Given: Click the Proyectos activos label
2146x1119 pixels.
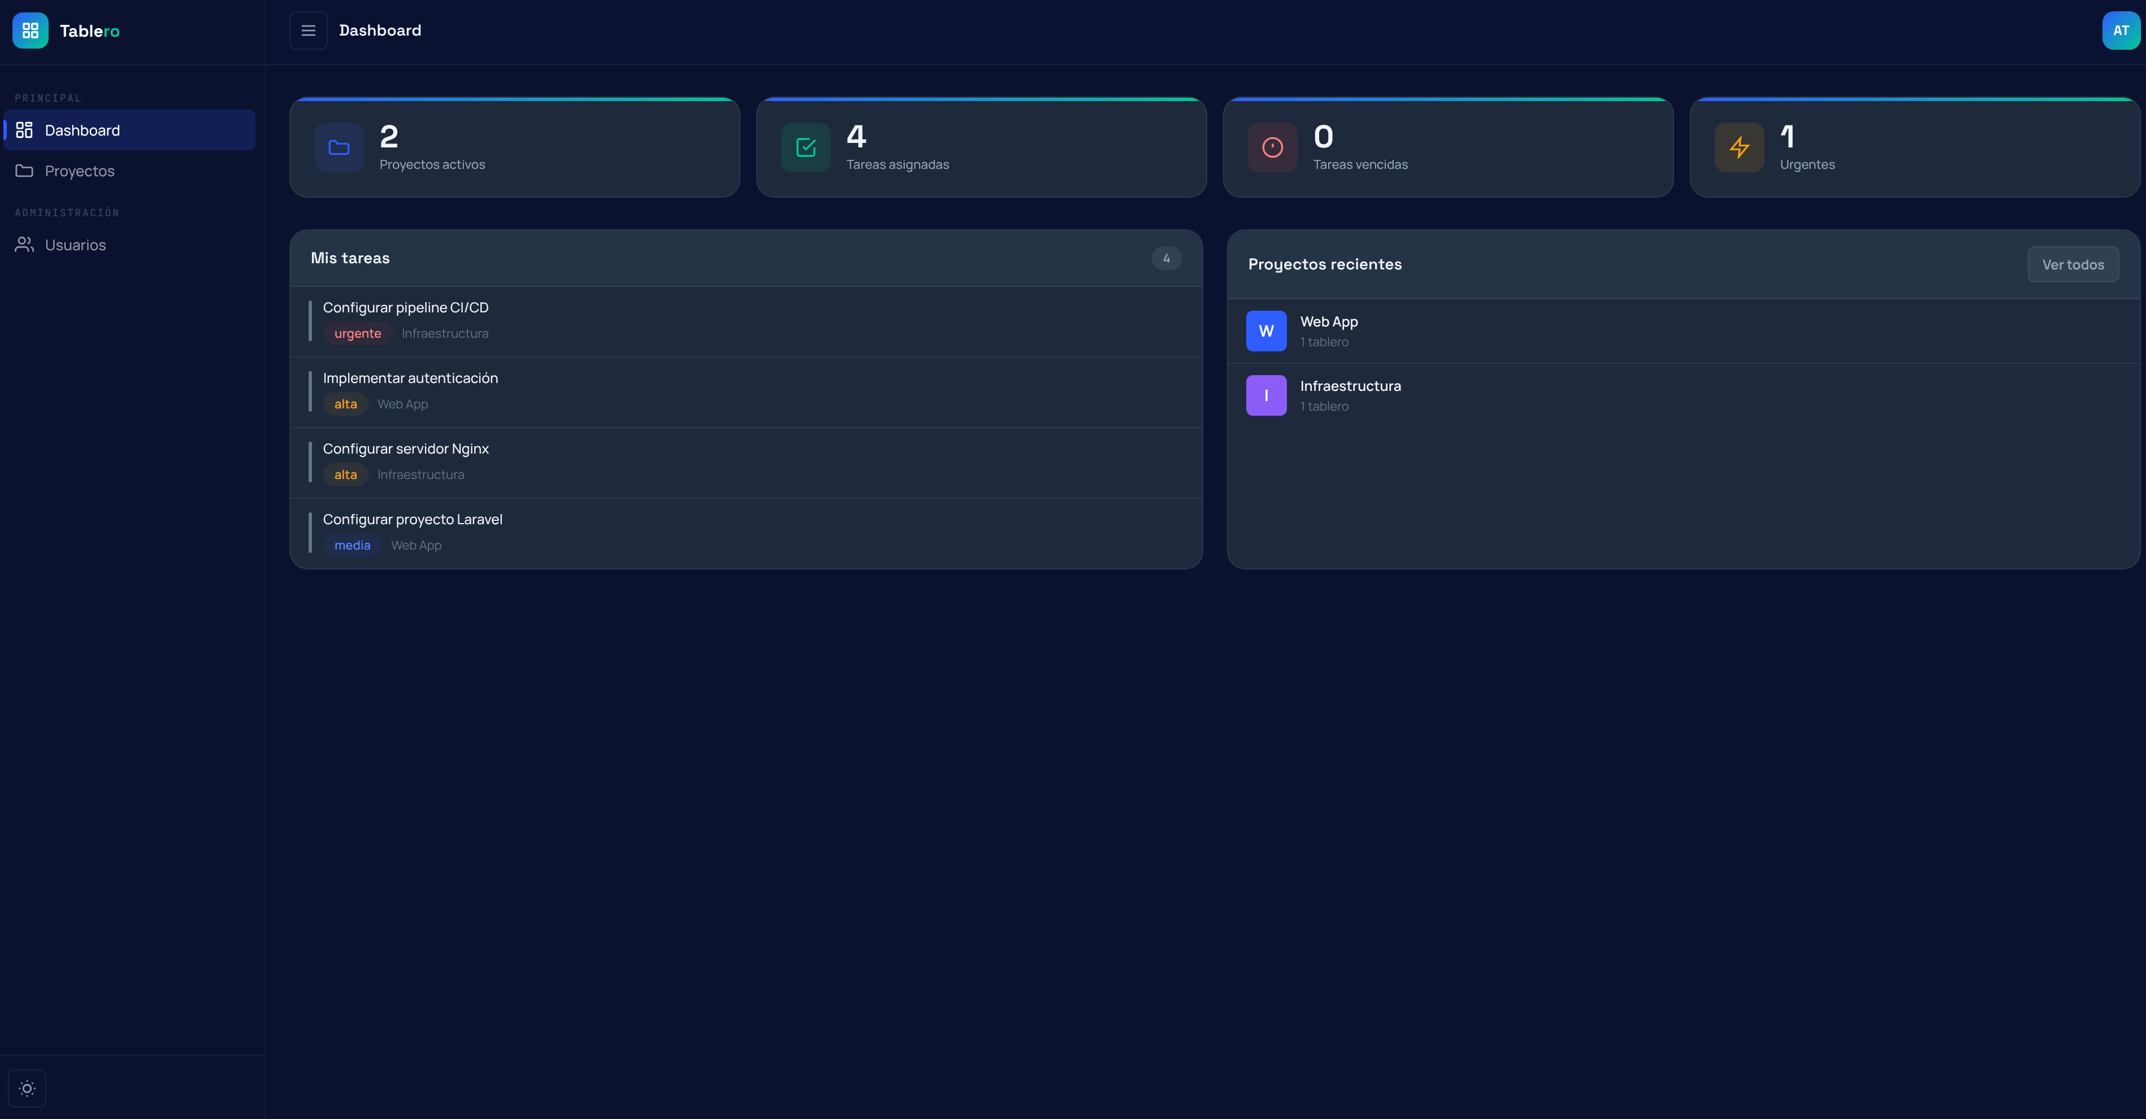Looking at the screenshot, I should coord(432,165).
